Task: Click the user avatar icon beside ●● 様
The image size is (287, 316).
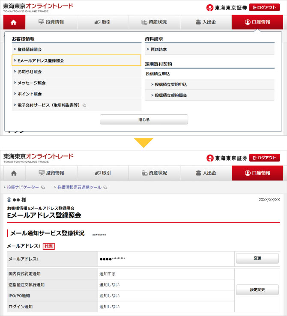Action: click(9, 200)
